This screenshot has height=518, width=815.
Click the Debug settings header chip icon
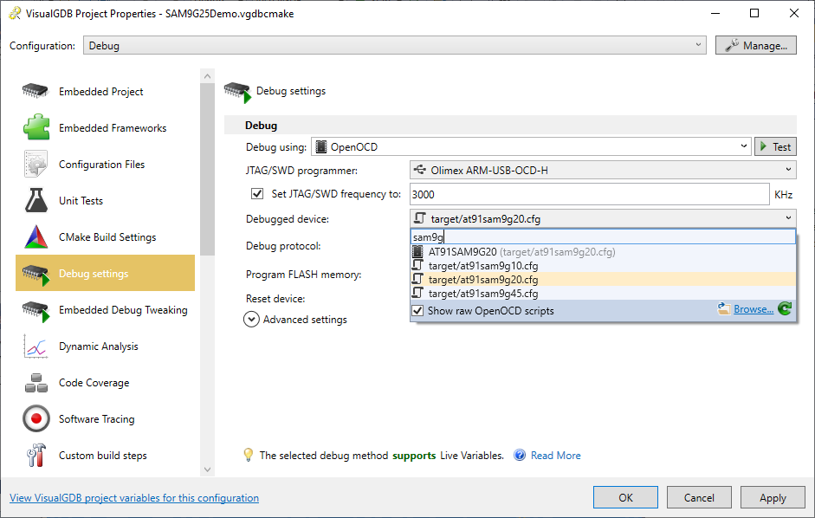[x=238, y=92]
